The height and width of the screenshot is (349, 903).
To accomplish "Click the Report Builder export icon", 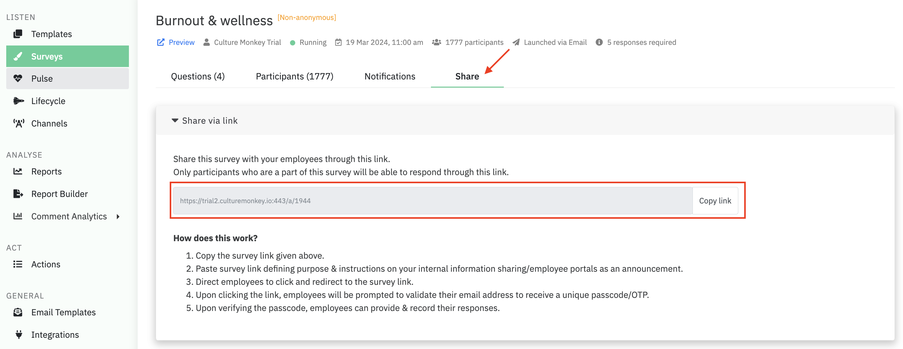I will [x=18, y=194].
